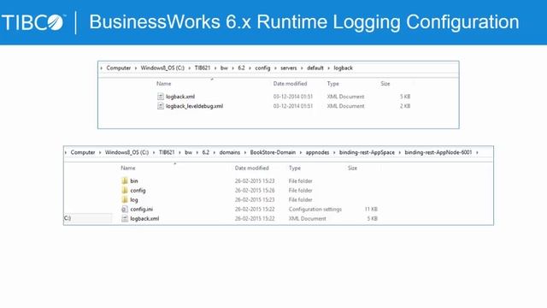Expand arrow between servers and default
This screenshot has height=308, width=547.
pyautogui.click(x=302, y=68)
